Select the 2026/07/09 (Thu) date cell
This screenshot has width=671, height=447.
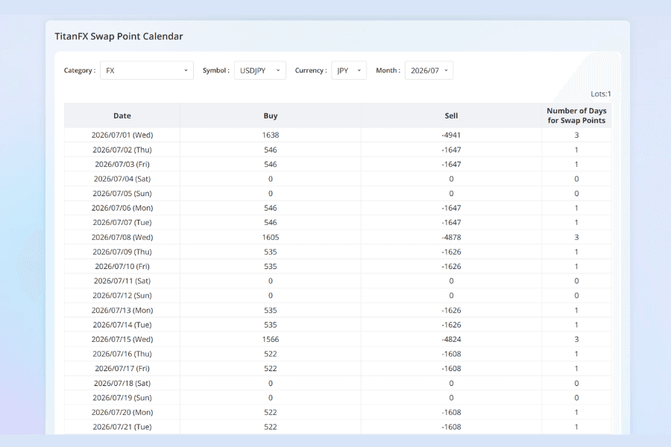point(122,252)
